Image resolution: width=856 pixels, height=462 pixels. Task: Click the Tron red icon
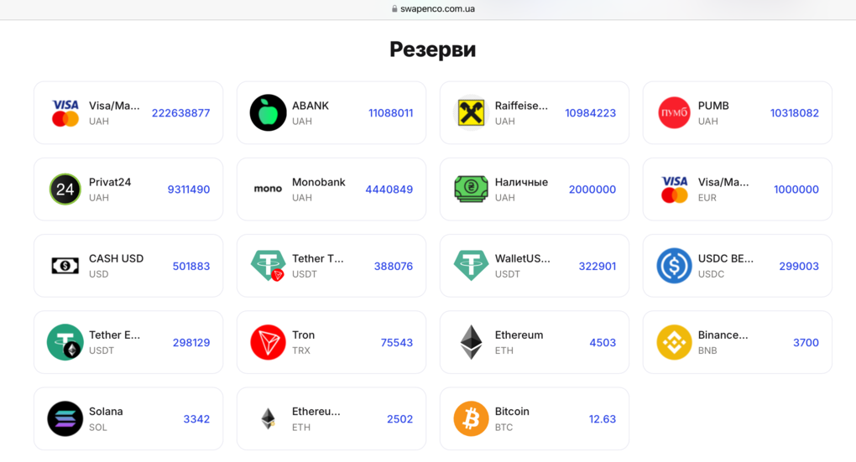(268, 342)
